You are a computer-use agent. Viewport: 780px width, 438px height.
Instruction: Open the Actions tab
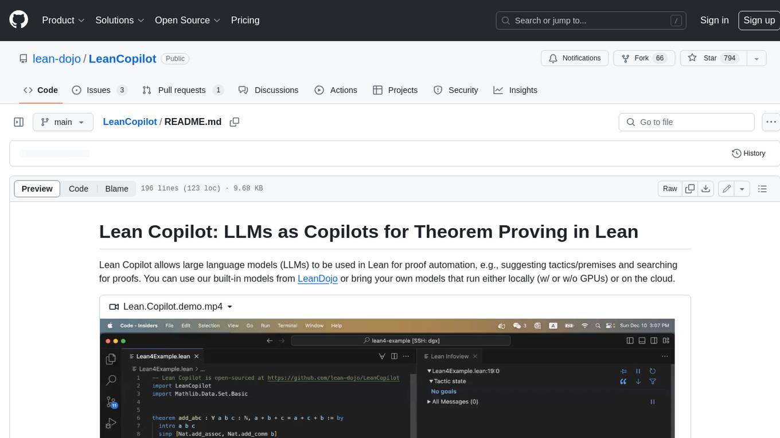pyautogui.click(x=336, y=90)
